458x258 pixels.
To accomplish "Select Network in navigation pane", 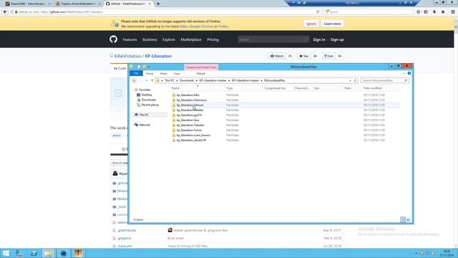I will (145, 125).
